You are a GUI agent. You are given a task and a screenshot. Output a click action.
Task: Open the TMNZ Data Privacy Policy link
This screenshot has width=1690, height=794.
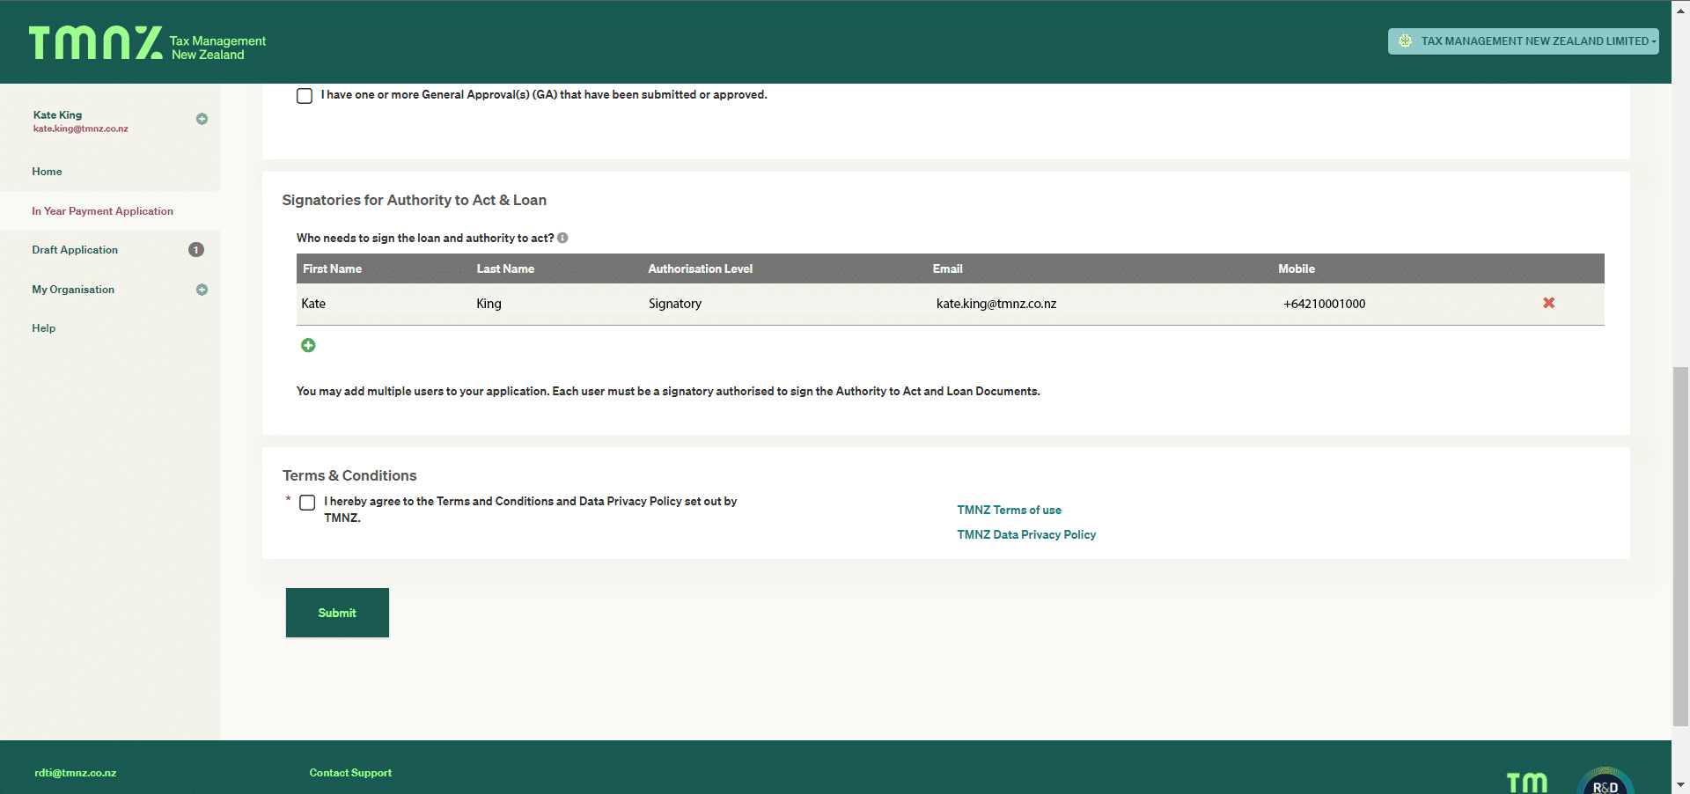coord(1026,534)
